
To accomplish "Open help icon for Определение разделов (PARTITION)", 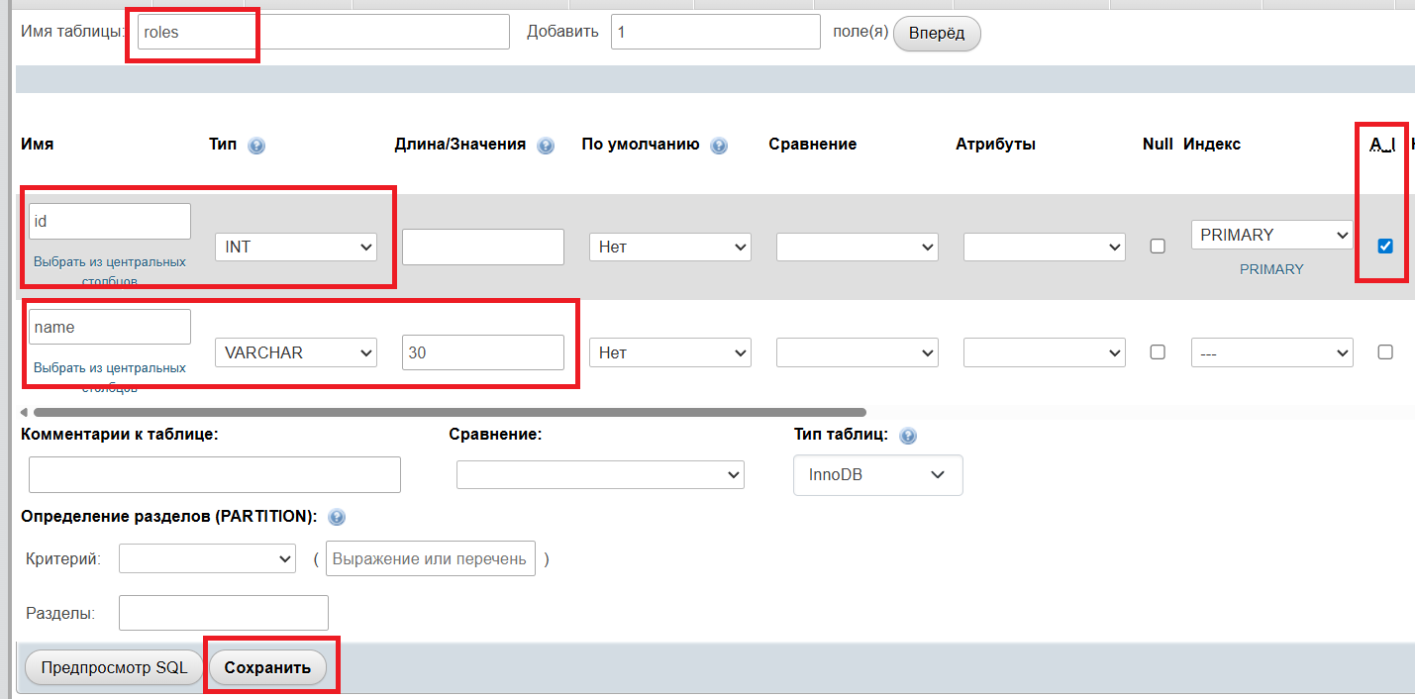I will [x=337, y=518].
